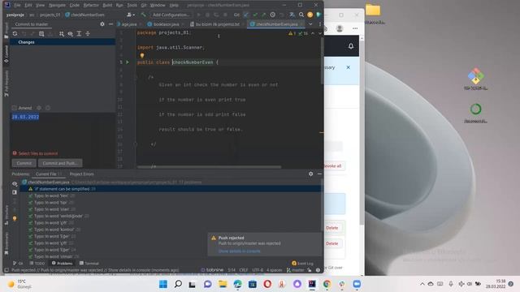Screen dimensions: 520x292
Task: Open the Show Diff icon in Commit toolbar
Action: click(x=41, y=34)
